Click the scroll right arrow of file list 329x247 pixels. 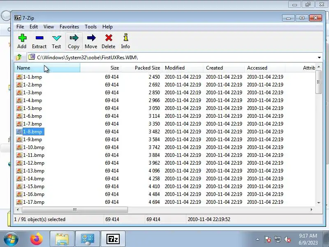[x=311, y=210]
